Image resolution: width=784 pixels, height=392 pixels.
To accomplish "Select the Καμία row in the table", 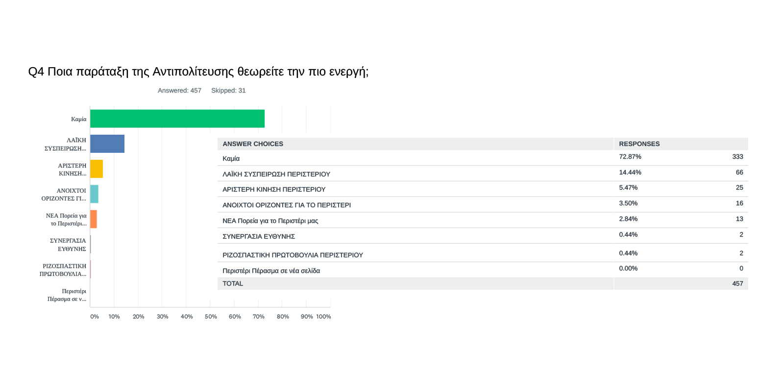I will pos(231,159).
